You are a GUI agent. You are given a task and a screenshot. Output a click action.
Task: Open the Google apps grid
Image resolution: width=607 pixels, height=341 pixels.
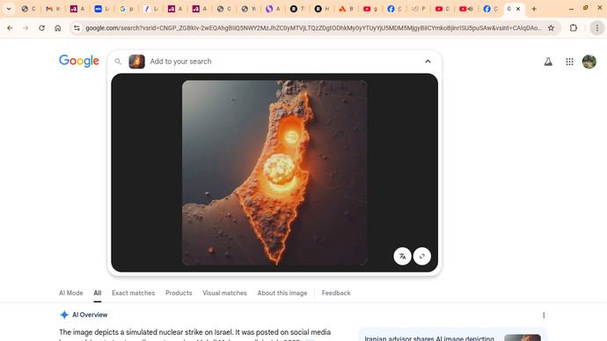coord(569,62)
